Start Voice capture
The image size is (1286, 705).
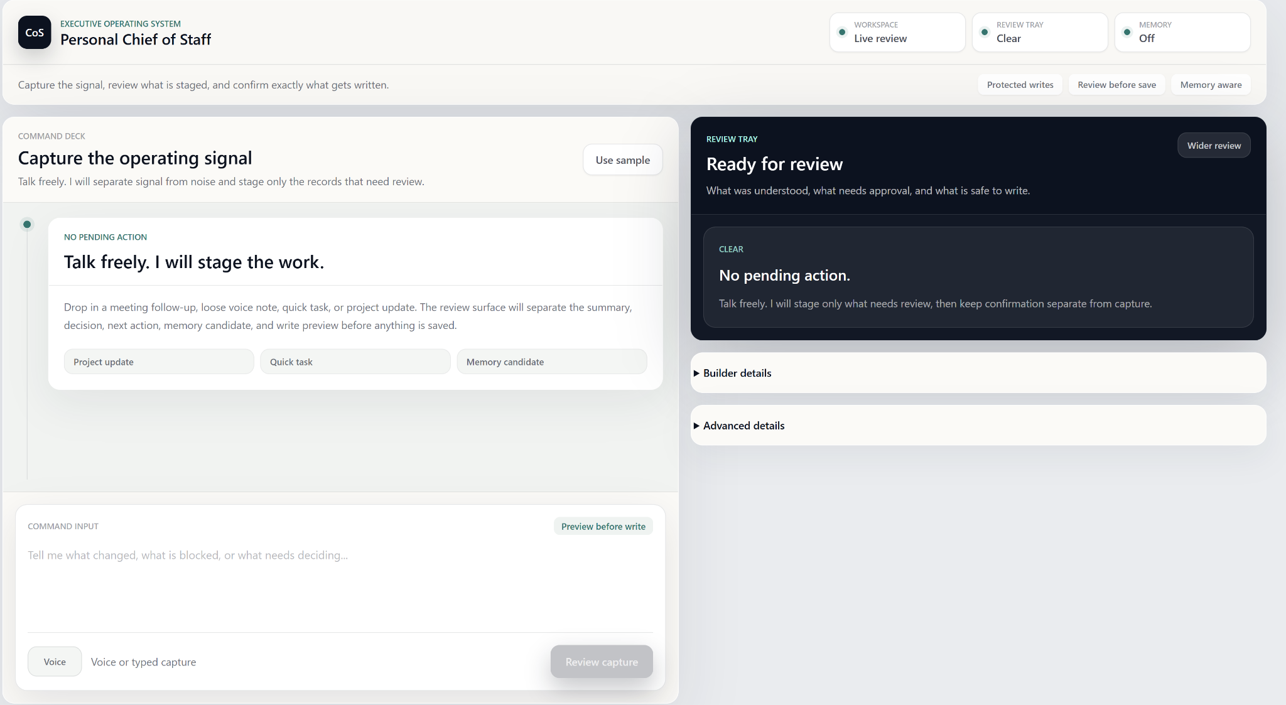click(x=55, y=662)
